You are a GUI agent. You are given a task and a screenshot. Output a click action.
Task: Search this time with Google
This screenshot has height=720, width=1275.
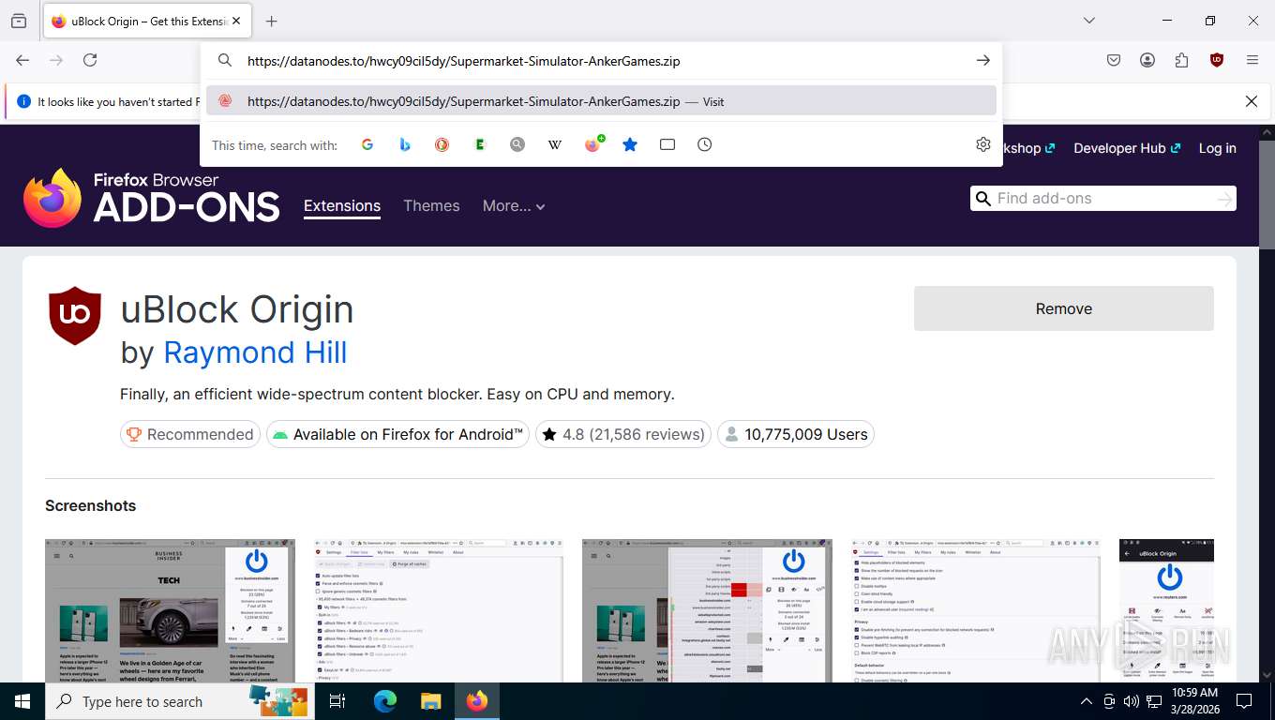pos(367,144)
